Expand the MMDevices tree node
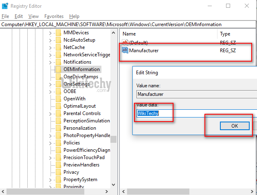257x195 pixels. [x=51, y=33]
